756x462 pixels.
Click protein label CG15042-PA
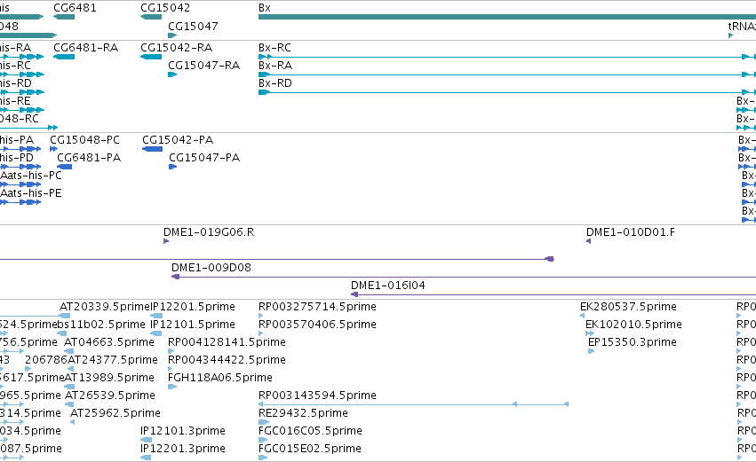(x=178, y=140)
